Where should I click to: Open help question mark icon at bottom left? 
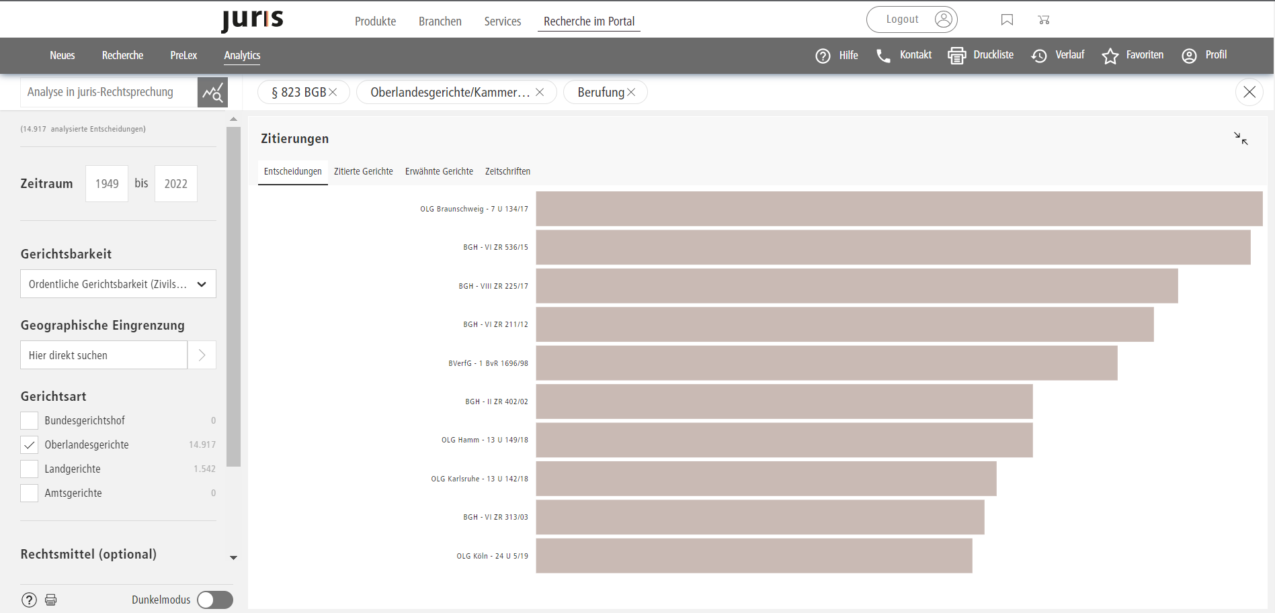coord(29,600)
